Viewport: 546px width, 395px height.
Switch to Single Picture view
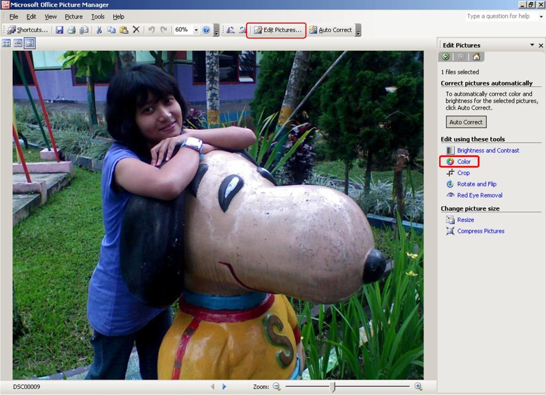30,43
